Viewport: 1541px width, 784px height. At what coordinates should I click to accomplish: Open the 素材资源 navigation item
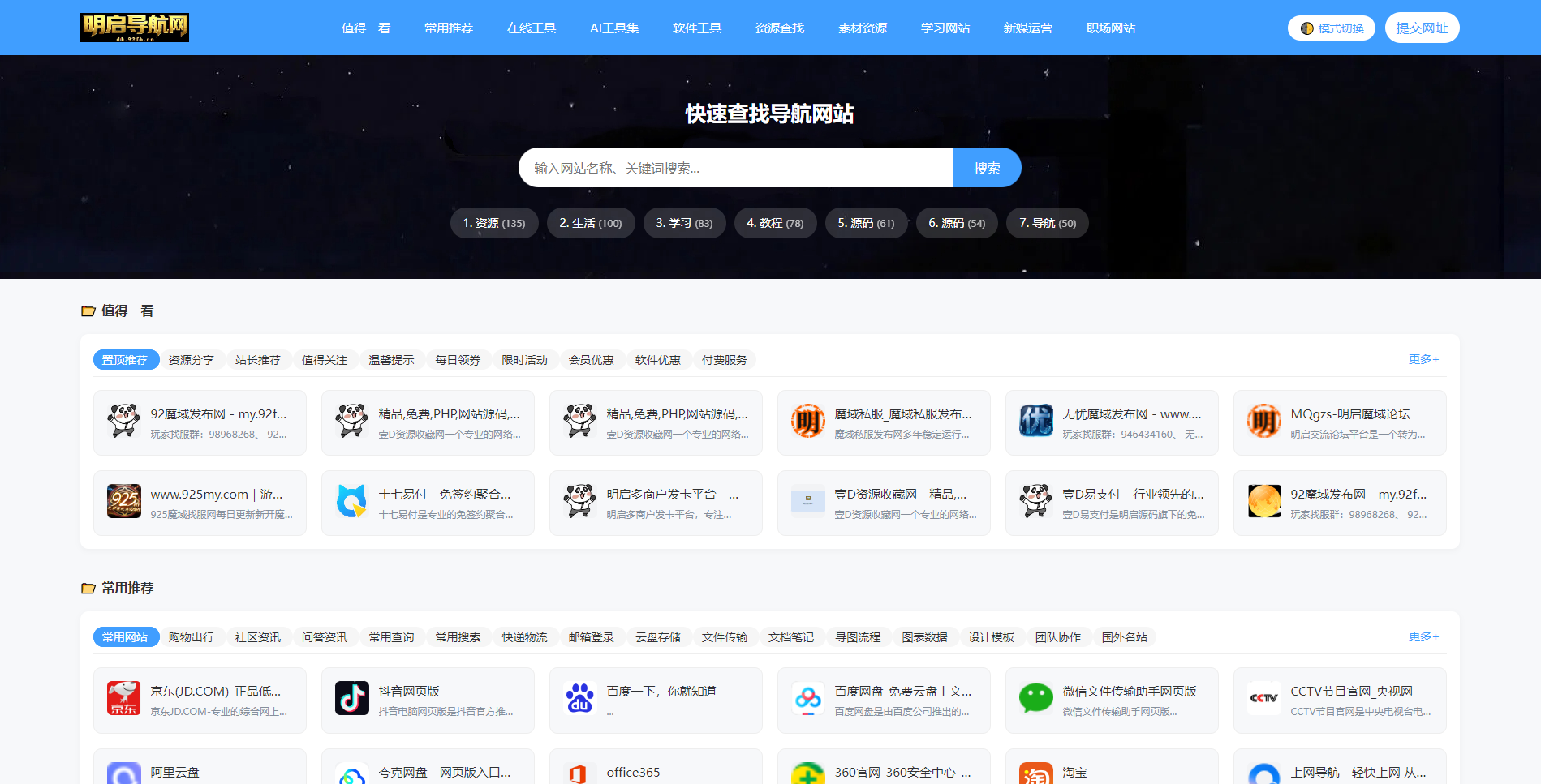(863, 28)
